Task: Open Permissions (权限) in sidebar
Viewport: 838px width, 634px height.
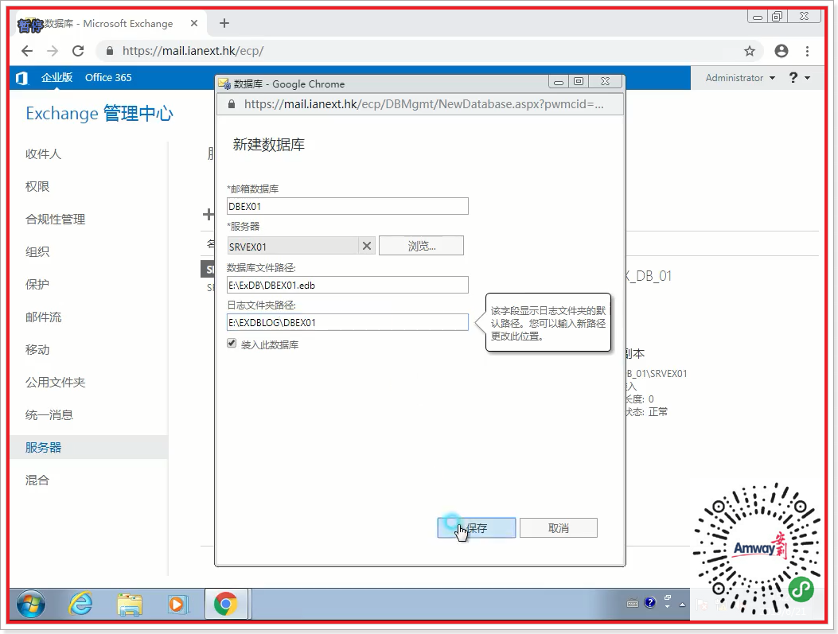Action: [x=37, y=186]
